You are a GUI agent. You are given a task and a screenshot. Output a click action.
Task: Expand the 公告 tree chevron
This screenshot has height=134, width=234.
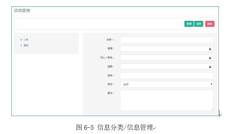click(21, 39)
